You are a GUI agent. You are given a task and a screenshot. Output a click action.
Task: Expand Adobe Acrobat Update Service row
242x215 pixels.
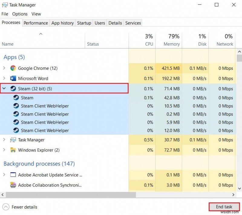click(x=4, y=174)
